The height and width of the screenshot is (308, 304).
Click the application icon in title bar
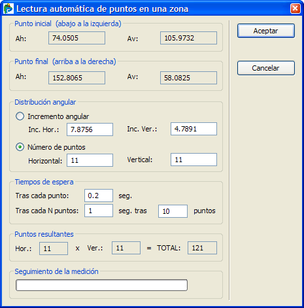(x=8, y=9)
